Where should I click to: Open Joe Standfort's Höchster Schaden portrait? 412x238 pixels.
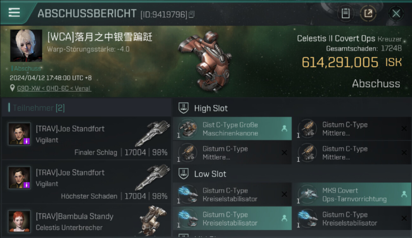click(19, 178)
